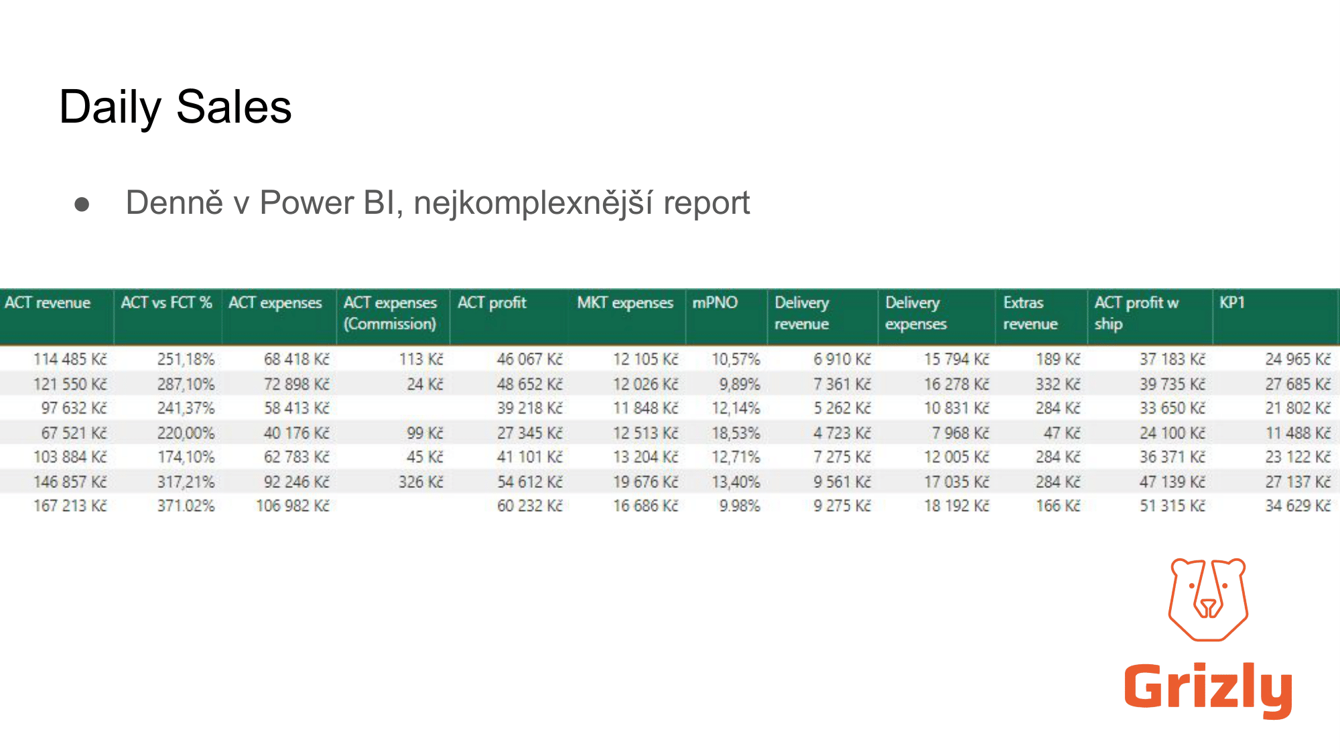Select the 27 685 Kč KP1 cell
The image size is (1340, 754).
coord(1298,384)
